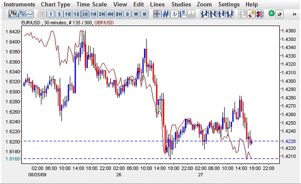The height and width of the screenshot is (184, 301).
Task: Toggle the crosshair cursor icon
Action: pos(157,14)
